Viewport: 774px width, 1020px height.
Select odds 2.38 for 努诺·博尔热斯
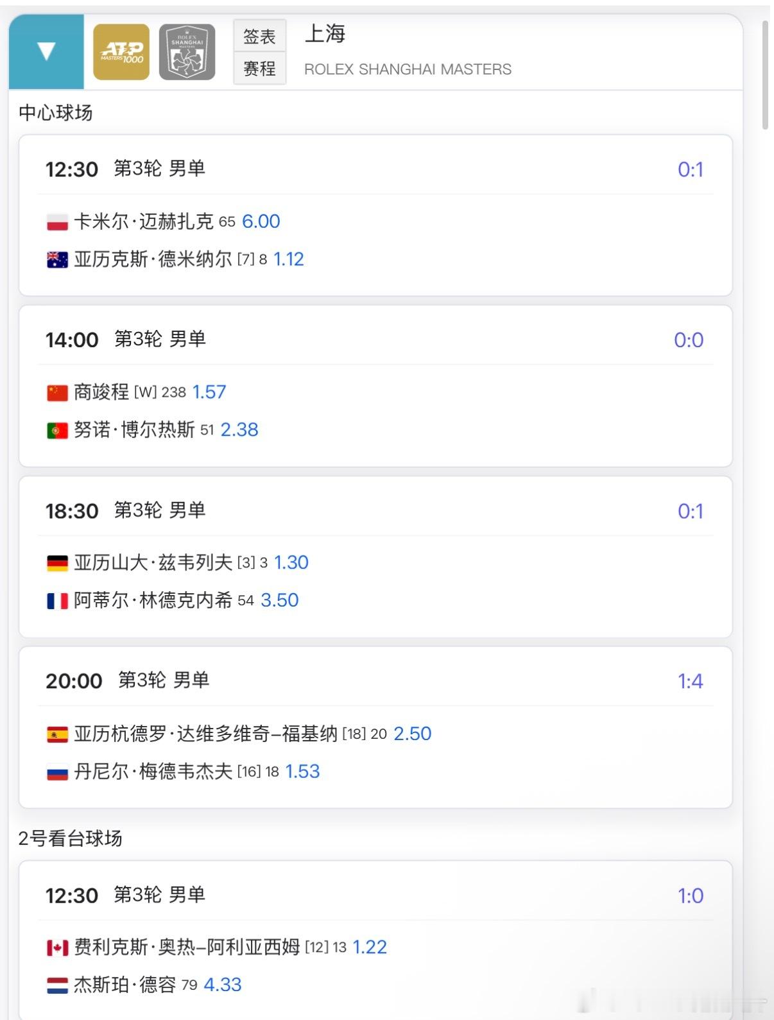tap(239, 429)
